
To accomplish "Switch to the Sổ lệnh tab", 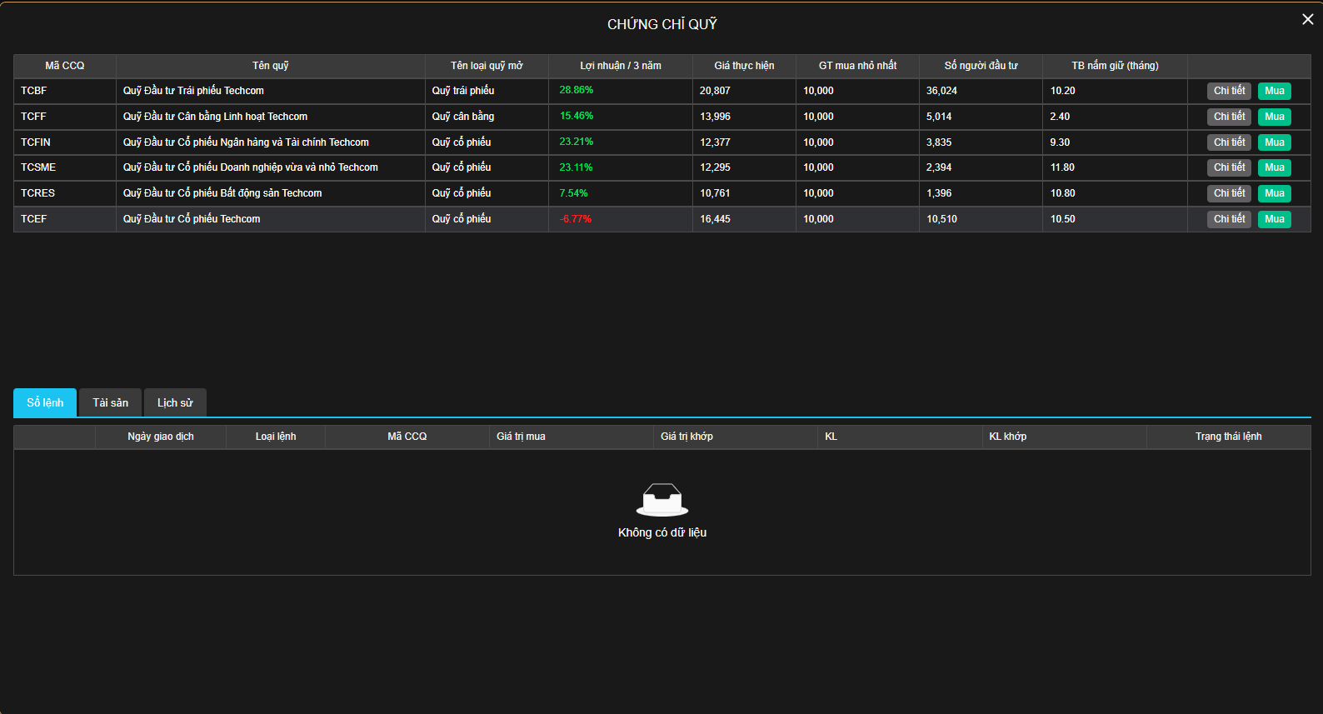I will [x=45, y=402].
